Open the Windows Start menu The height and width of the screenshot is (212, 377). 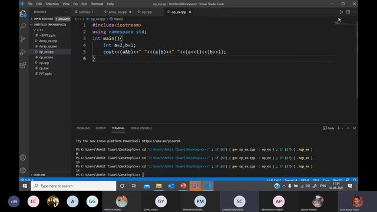point(25,186)
